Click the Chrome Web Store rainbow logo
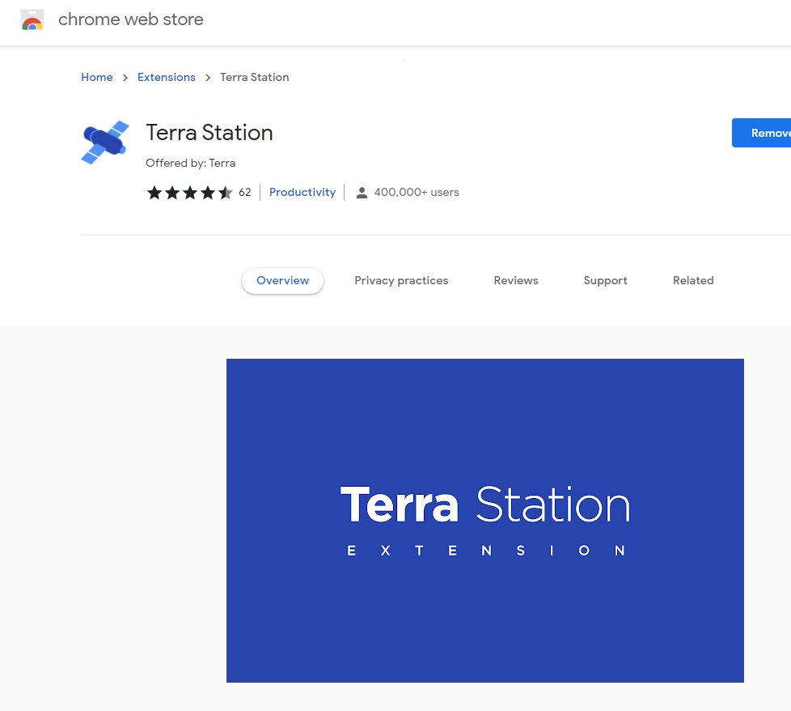The height and width of the screenshot is (711, 791). tap(32, 20)
